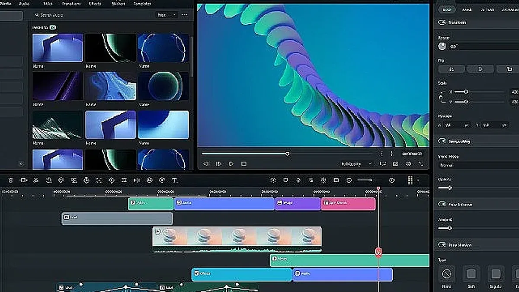This screenshot has width=519, height=292.
Task: Select the video clip with sphere frames
Action: [237, 239]
